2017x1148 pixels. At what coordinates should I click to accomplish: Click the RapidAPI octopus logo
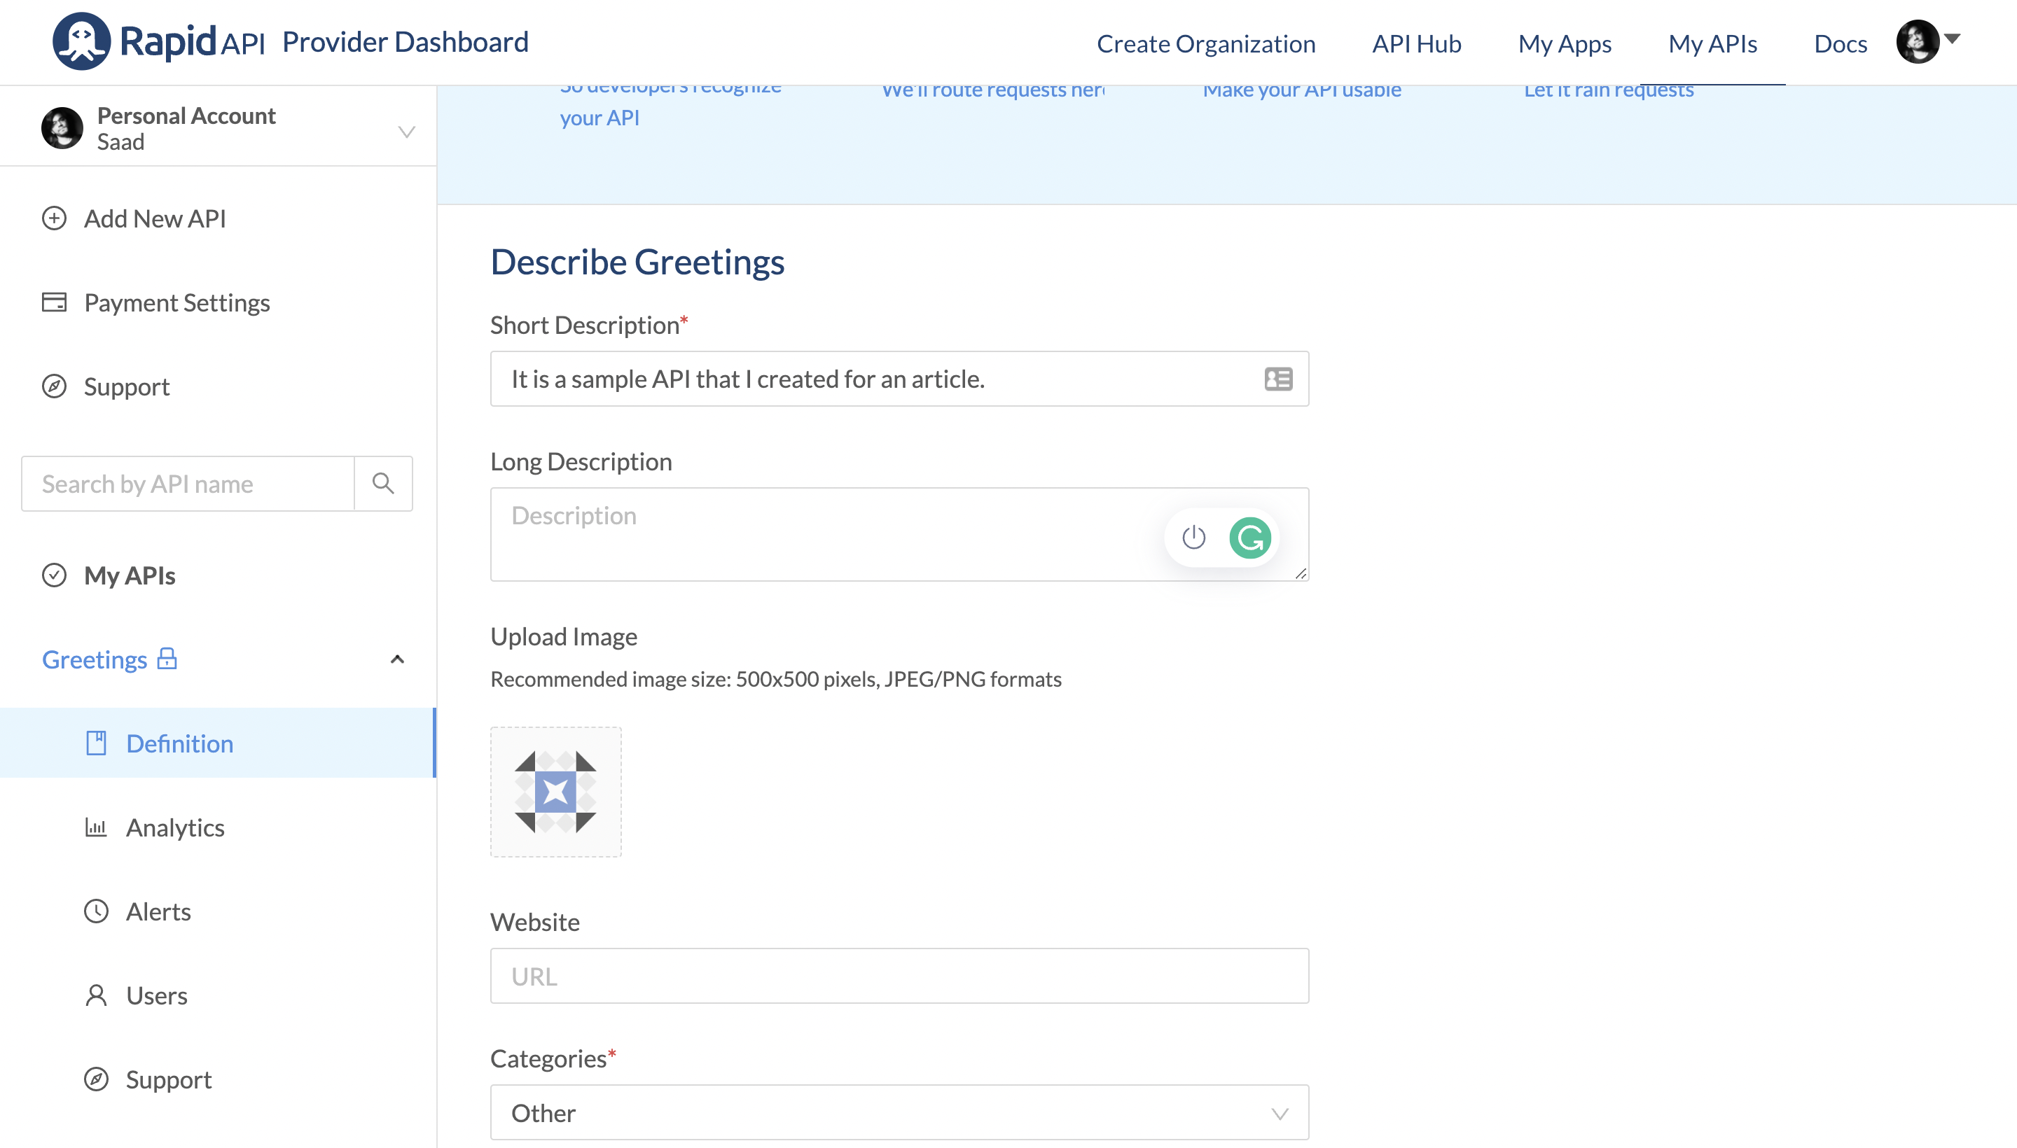[x=81, y=41]
